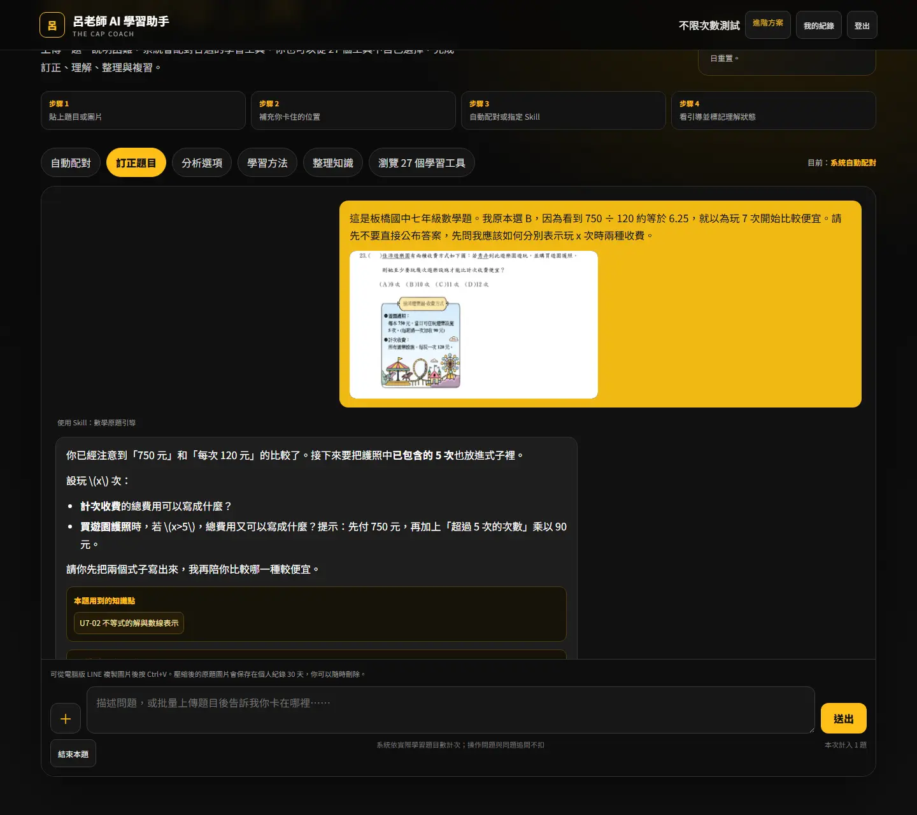This screenshot has width=917, height=815.
Task: Click the plus attach-image button
Action: click(66, 718)
